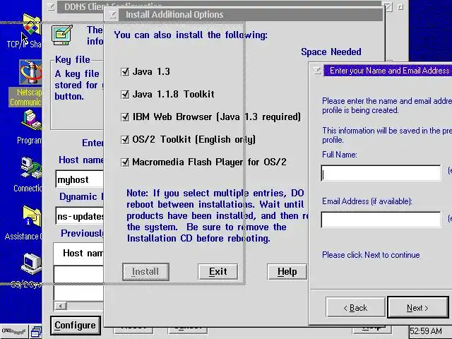Click the 'Please click Next to continue' text
Image resolution: width=452 pixels, height=339 pixels.
371,255
